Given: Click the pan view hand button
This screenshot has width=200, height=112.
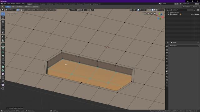Looking at the screenshot, I should (152, 13).
